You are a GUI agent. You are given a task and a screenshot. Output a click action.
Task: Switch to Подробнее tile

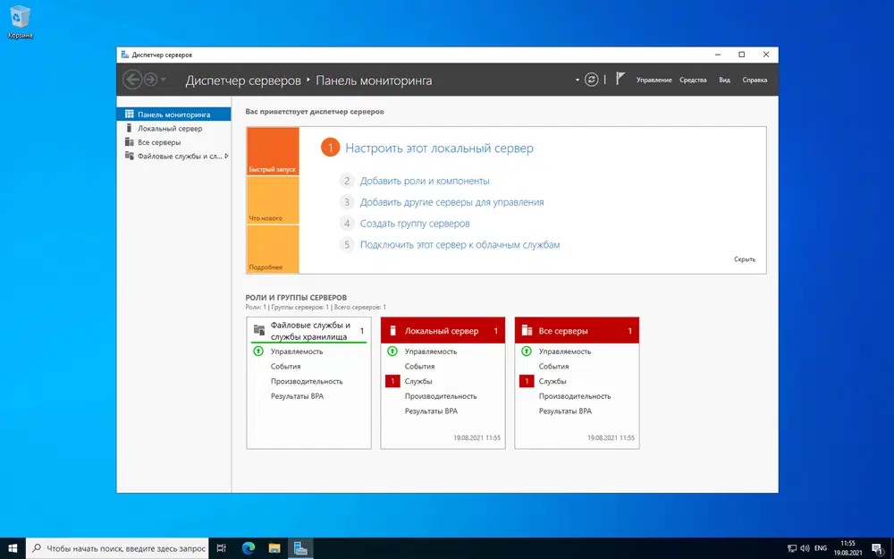point(273,250)
